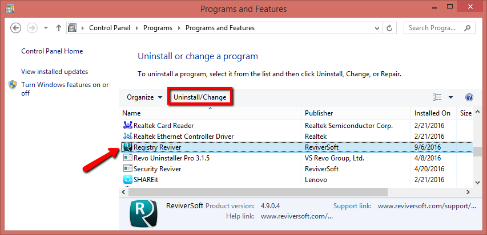Screen dimensions: 487x235
Task: Click the 4/20/2016 install date cell
Action: tap(429, 169)
